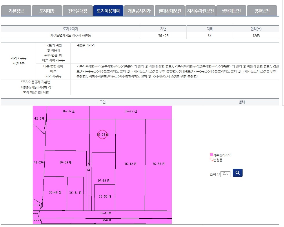Click the magnifier search button beside scale
Screen dimensions: 284x227
click(237, 173)
